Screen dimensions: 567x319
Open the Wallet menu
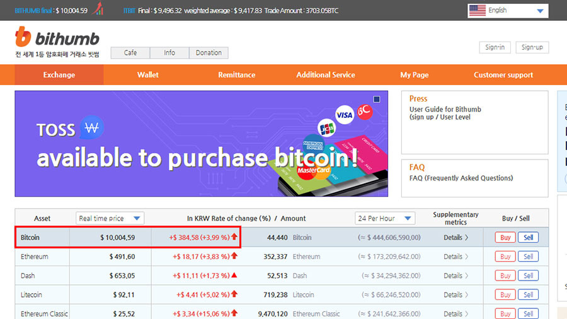pyautogui.click(x=148, y=75)
